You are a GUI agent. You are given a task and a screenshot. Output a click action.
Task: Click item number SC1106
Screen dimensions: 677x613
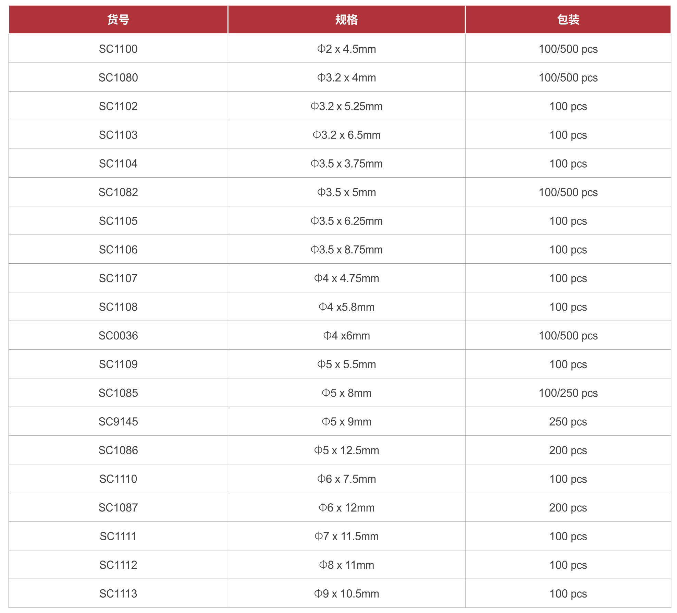[x=118, y=250]
